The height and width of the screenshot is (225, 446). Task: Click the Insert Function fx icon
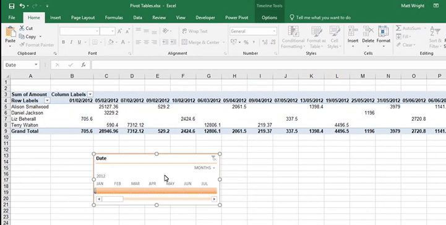(x=84, y=65)
